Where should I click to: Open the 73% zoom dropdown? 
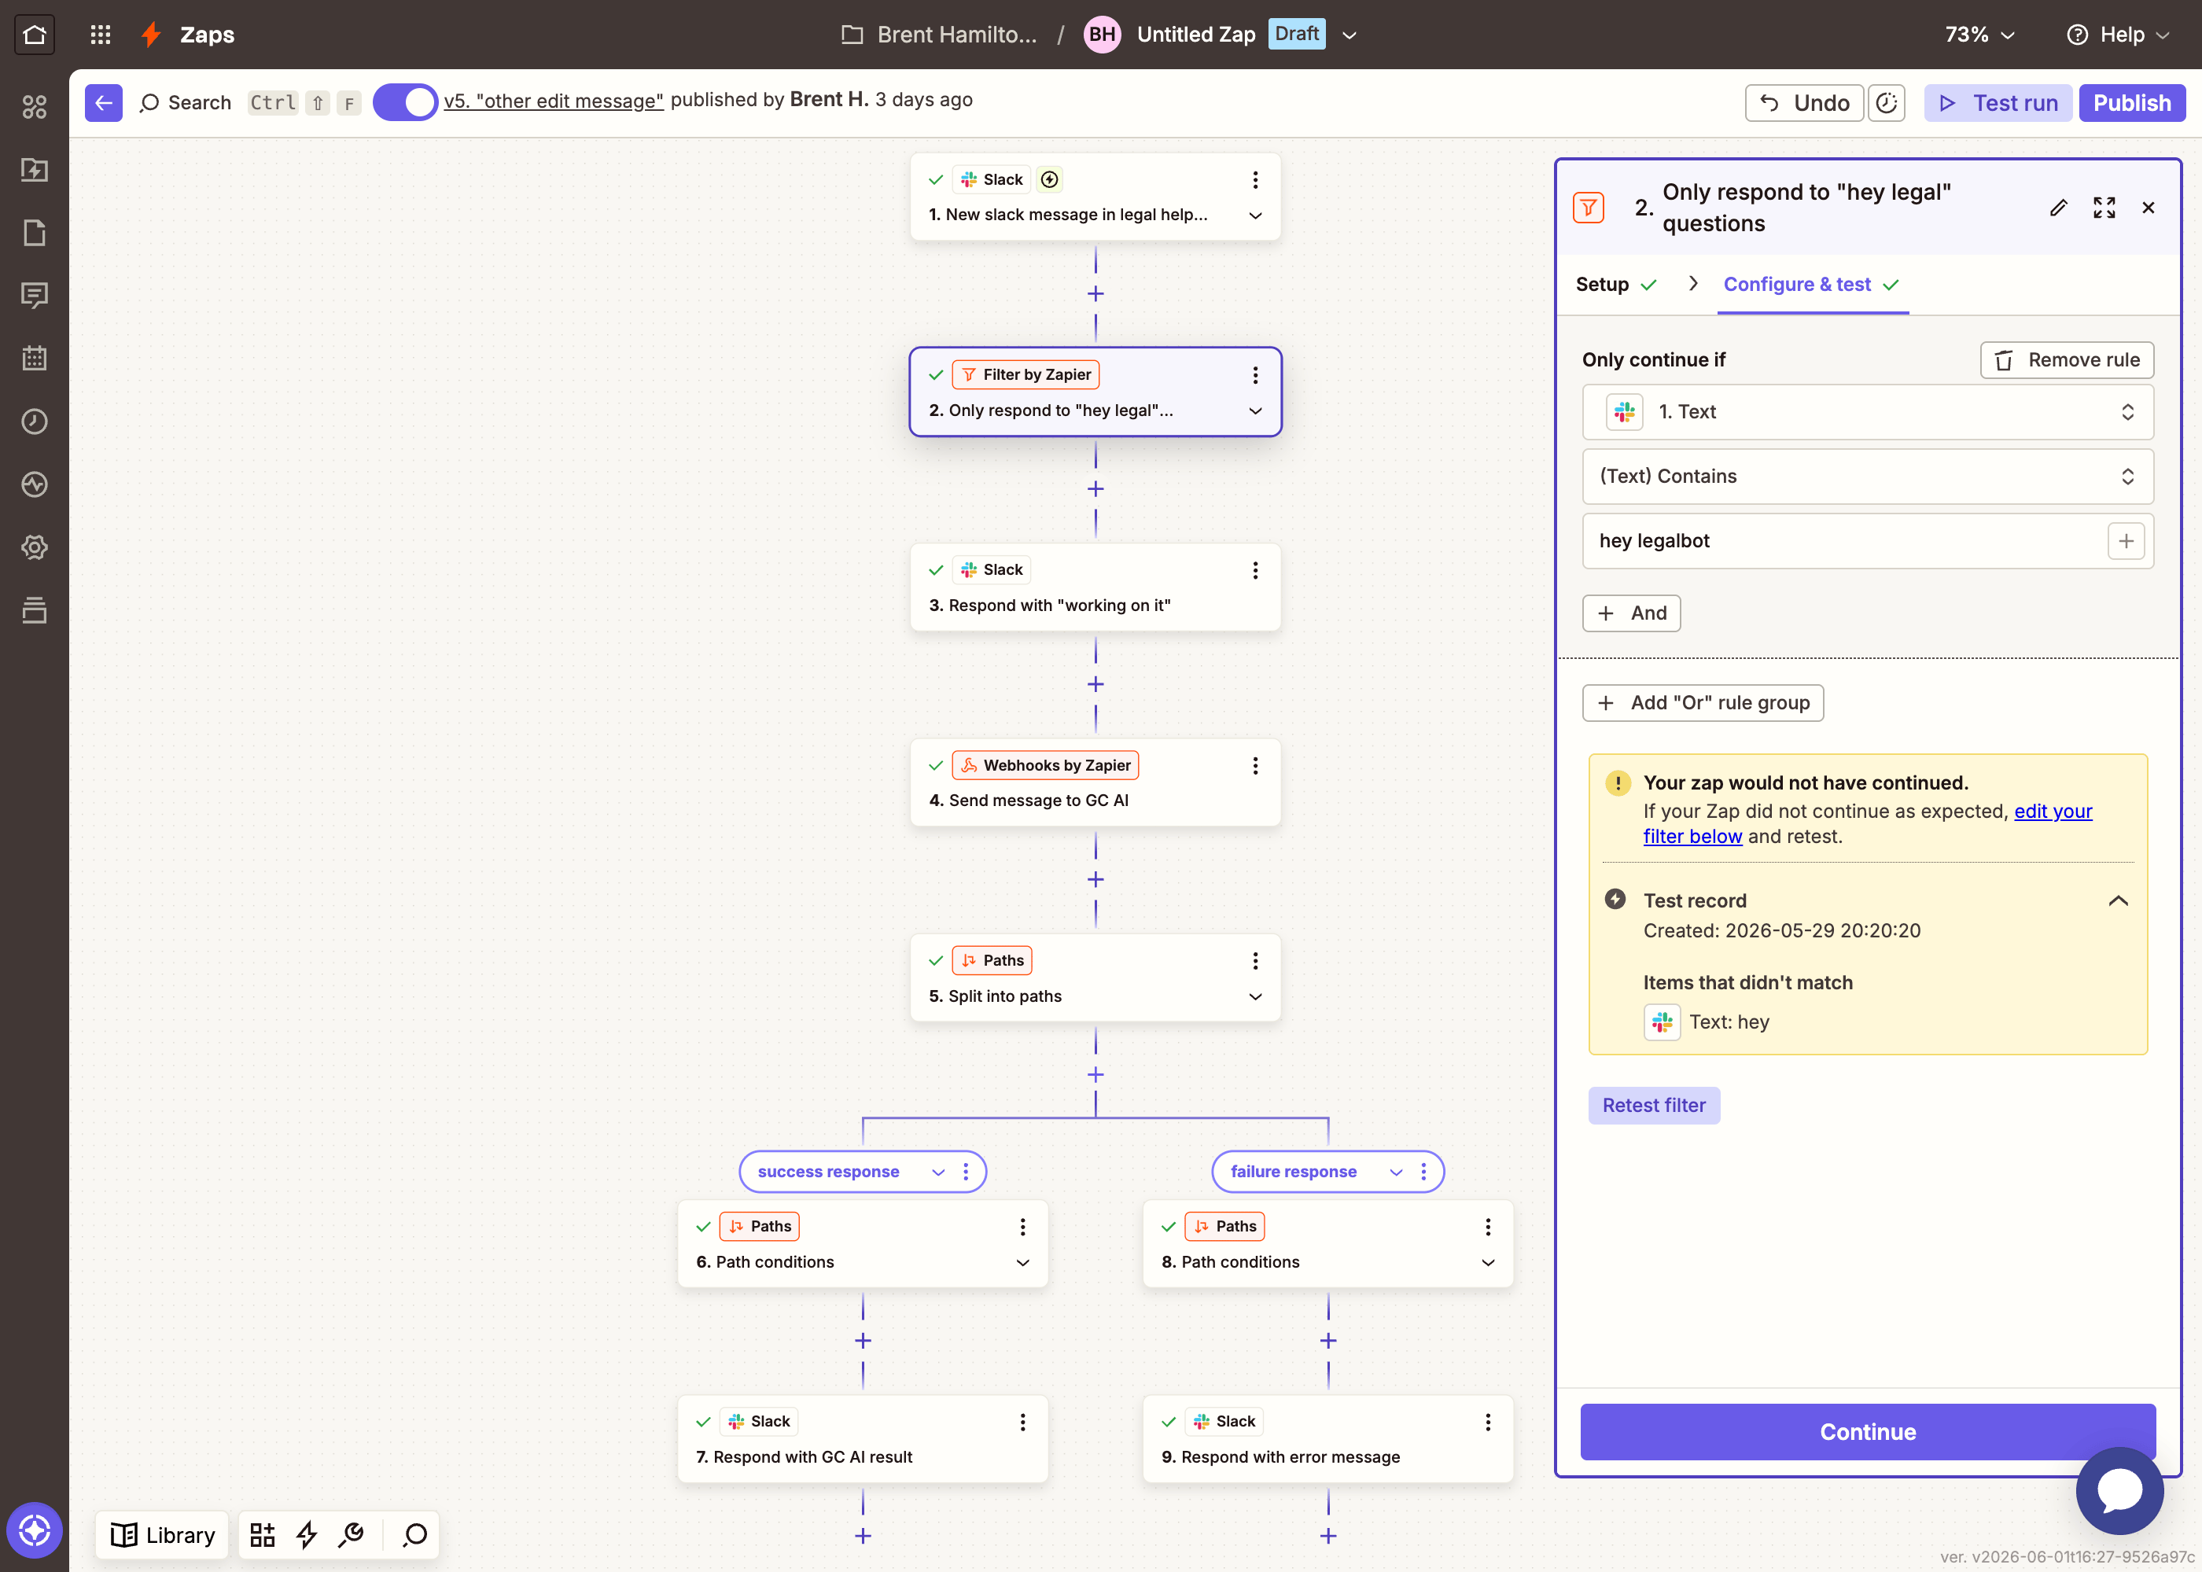[1980, 35]
